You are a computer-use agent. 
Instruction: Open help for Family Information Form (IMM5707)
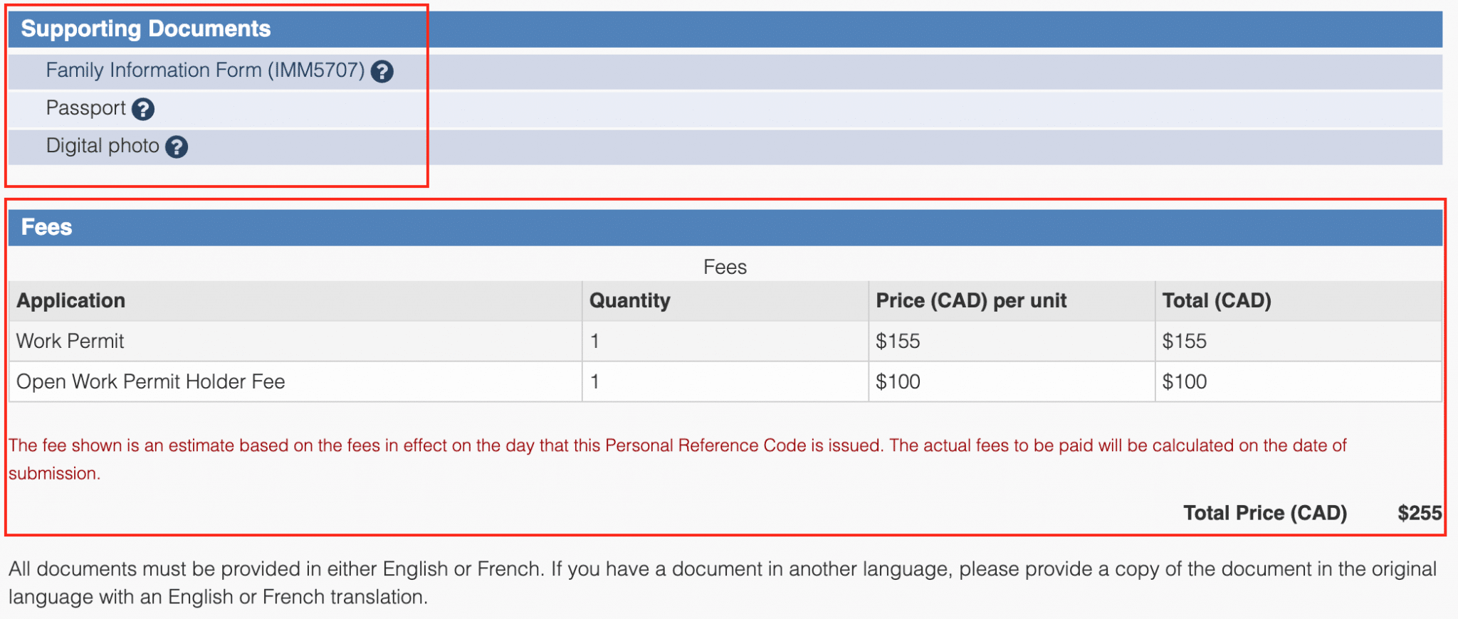point(384,70)
